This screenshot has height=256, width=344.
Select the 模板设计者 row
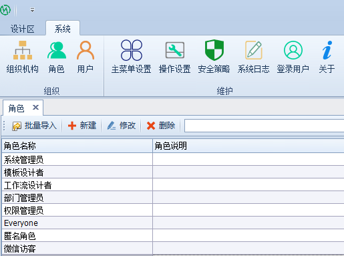[x=173, y=172]
